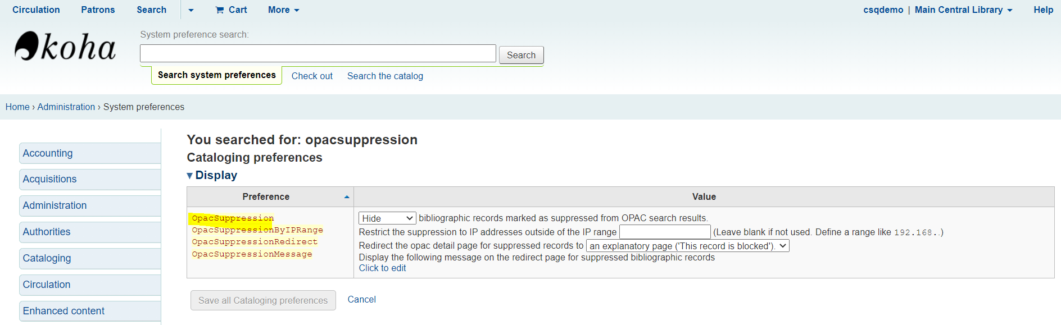Switch to the Check out tab
Screen dimensions: 1061x325
point(312,76)
